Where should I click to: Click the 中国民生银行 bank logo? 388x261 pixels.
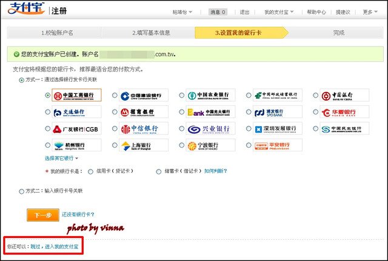coord(344,128)
